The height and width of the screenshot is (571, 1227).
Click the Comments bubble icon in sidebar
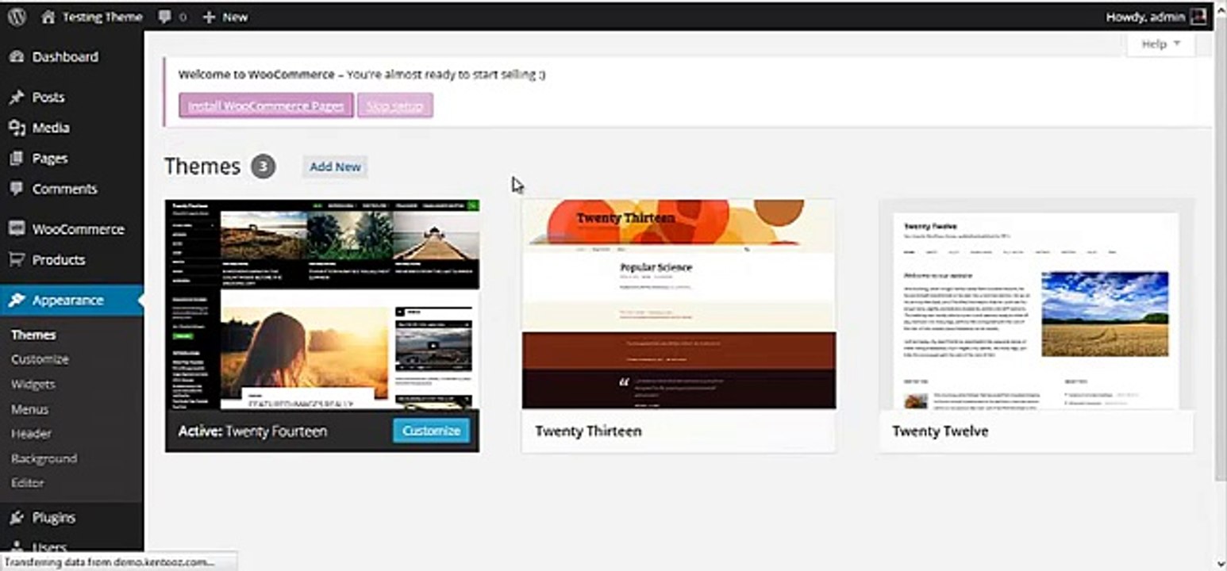point(17,189)
